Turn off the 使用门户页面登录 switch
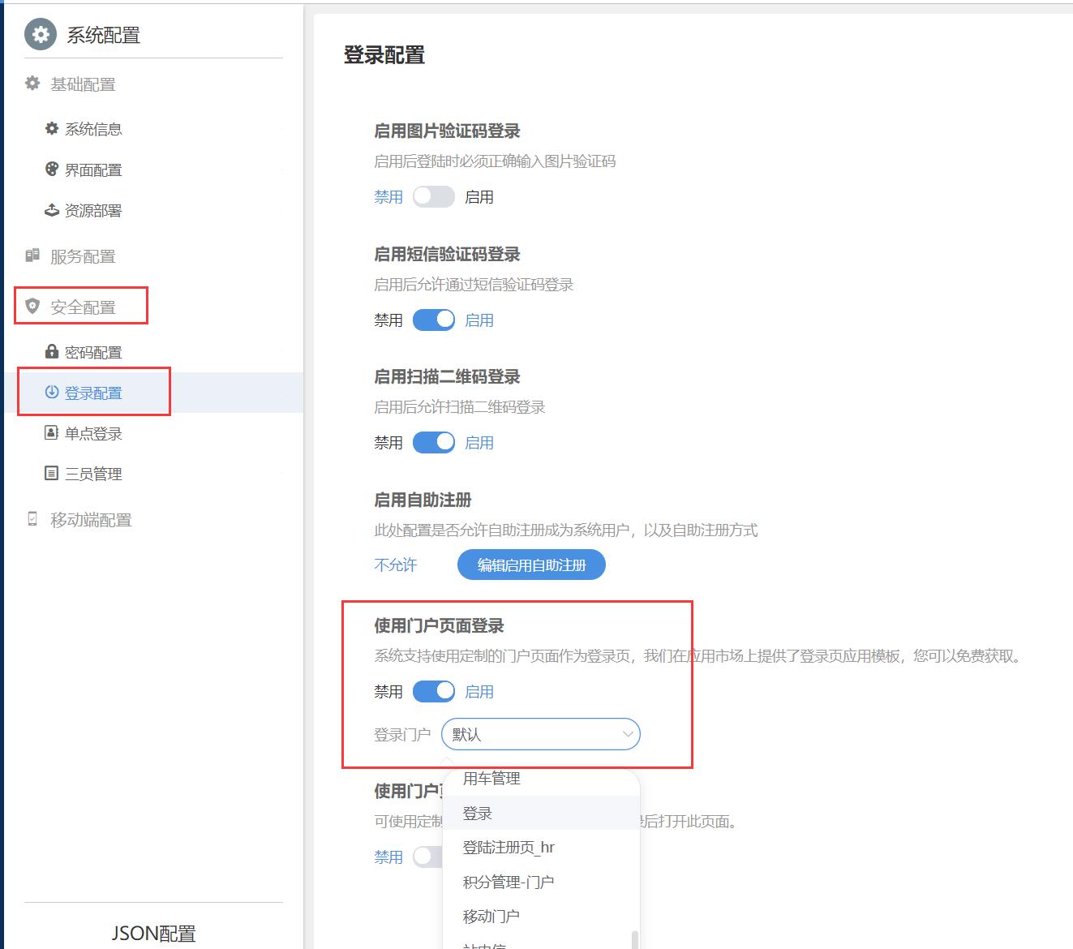Image resolution: width=1073 pixels, height=949 pixels. click(x=433, y=692)
